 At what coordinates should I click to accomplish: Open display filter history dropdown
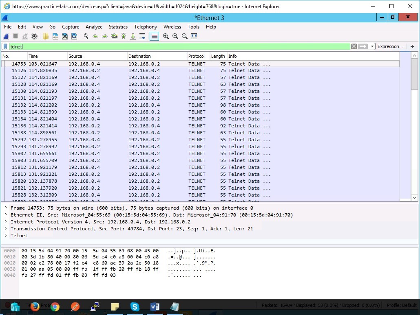[x=372, y=46]
